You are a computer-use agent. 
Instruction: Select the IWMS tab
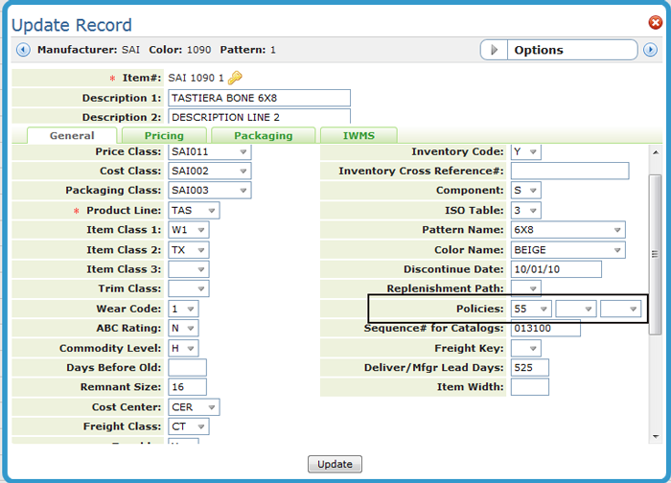coord(357,136)
